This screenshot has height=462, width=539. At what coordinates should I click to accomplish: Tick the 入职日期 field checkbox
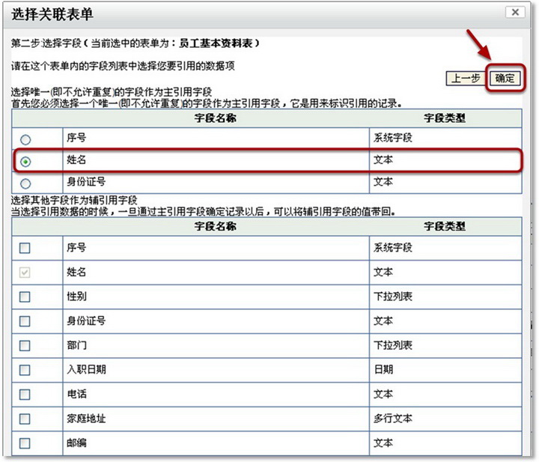click(25, 370)
